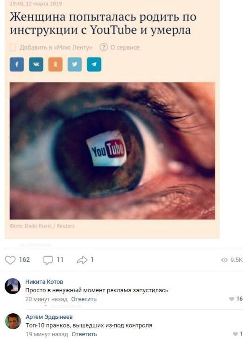Image resolution: width=245 pixels, height=339 pixels.
Task: Like the post with heart icon
Action: [x=10, y=260]
